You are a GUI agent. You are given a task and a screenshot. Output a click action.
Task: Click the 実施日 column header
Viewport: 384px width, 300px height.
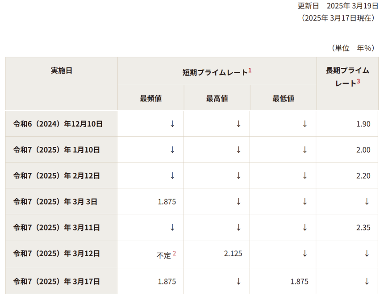coord(62,71)
